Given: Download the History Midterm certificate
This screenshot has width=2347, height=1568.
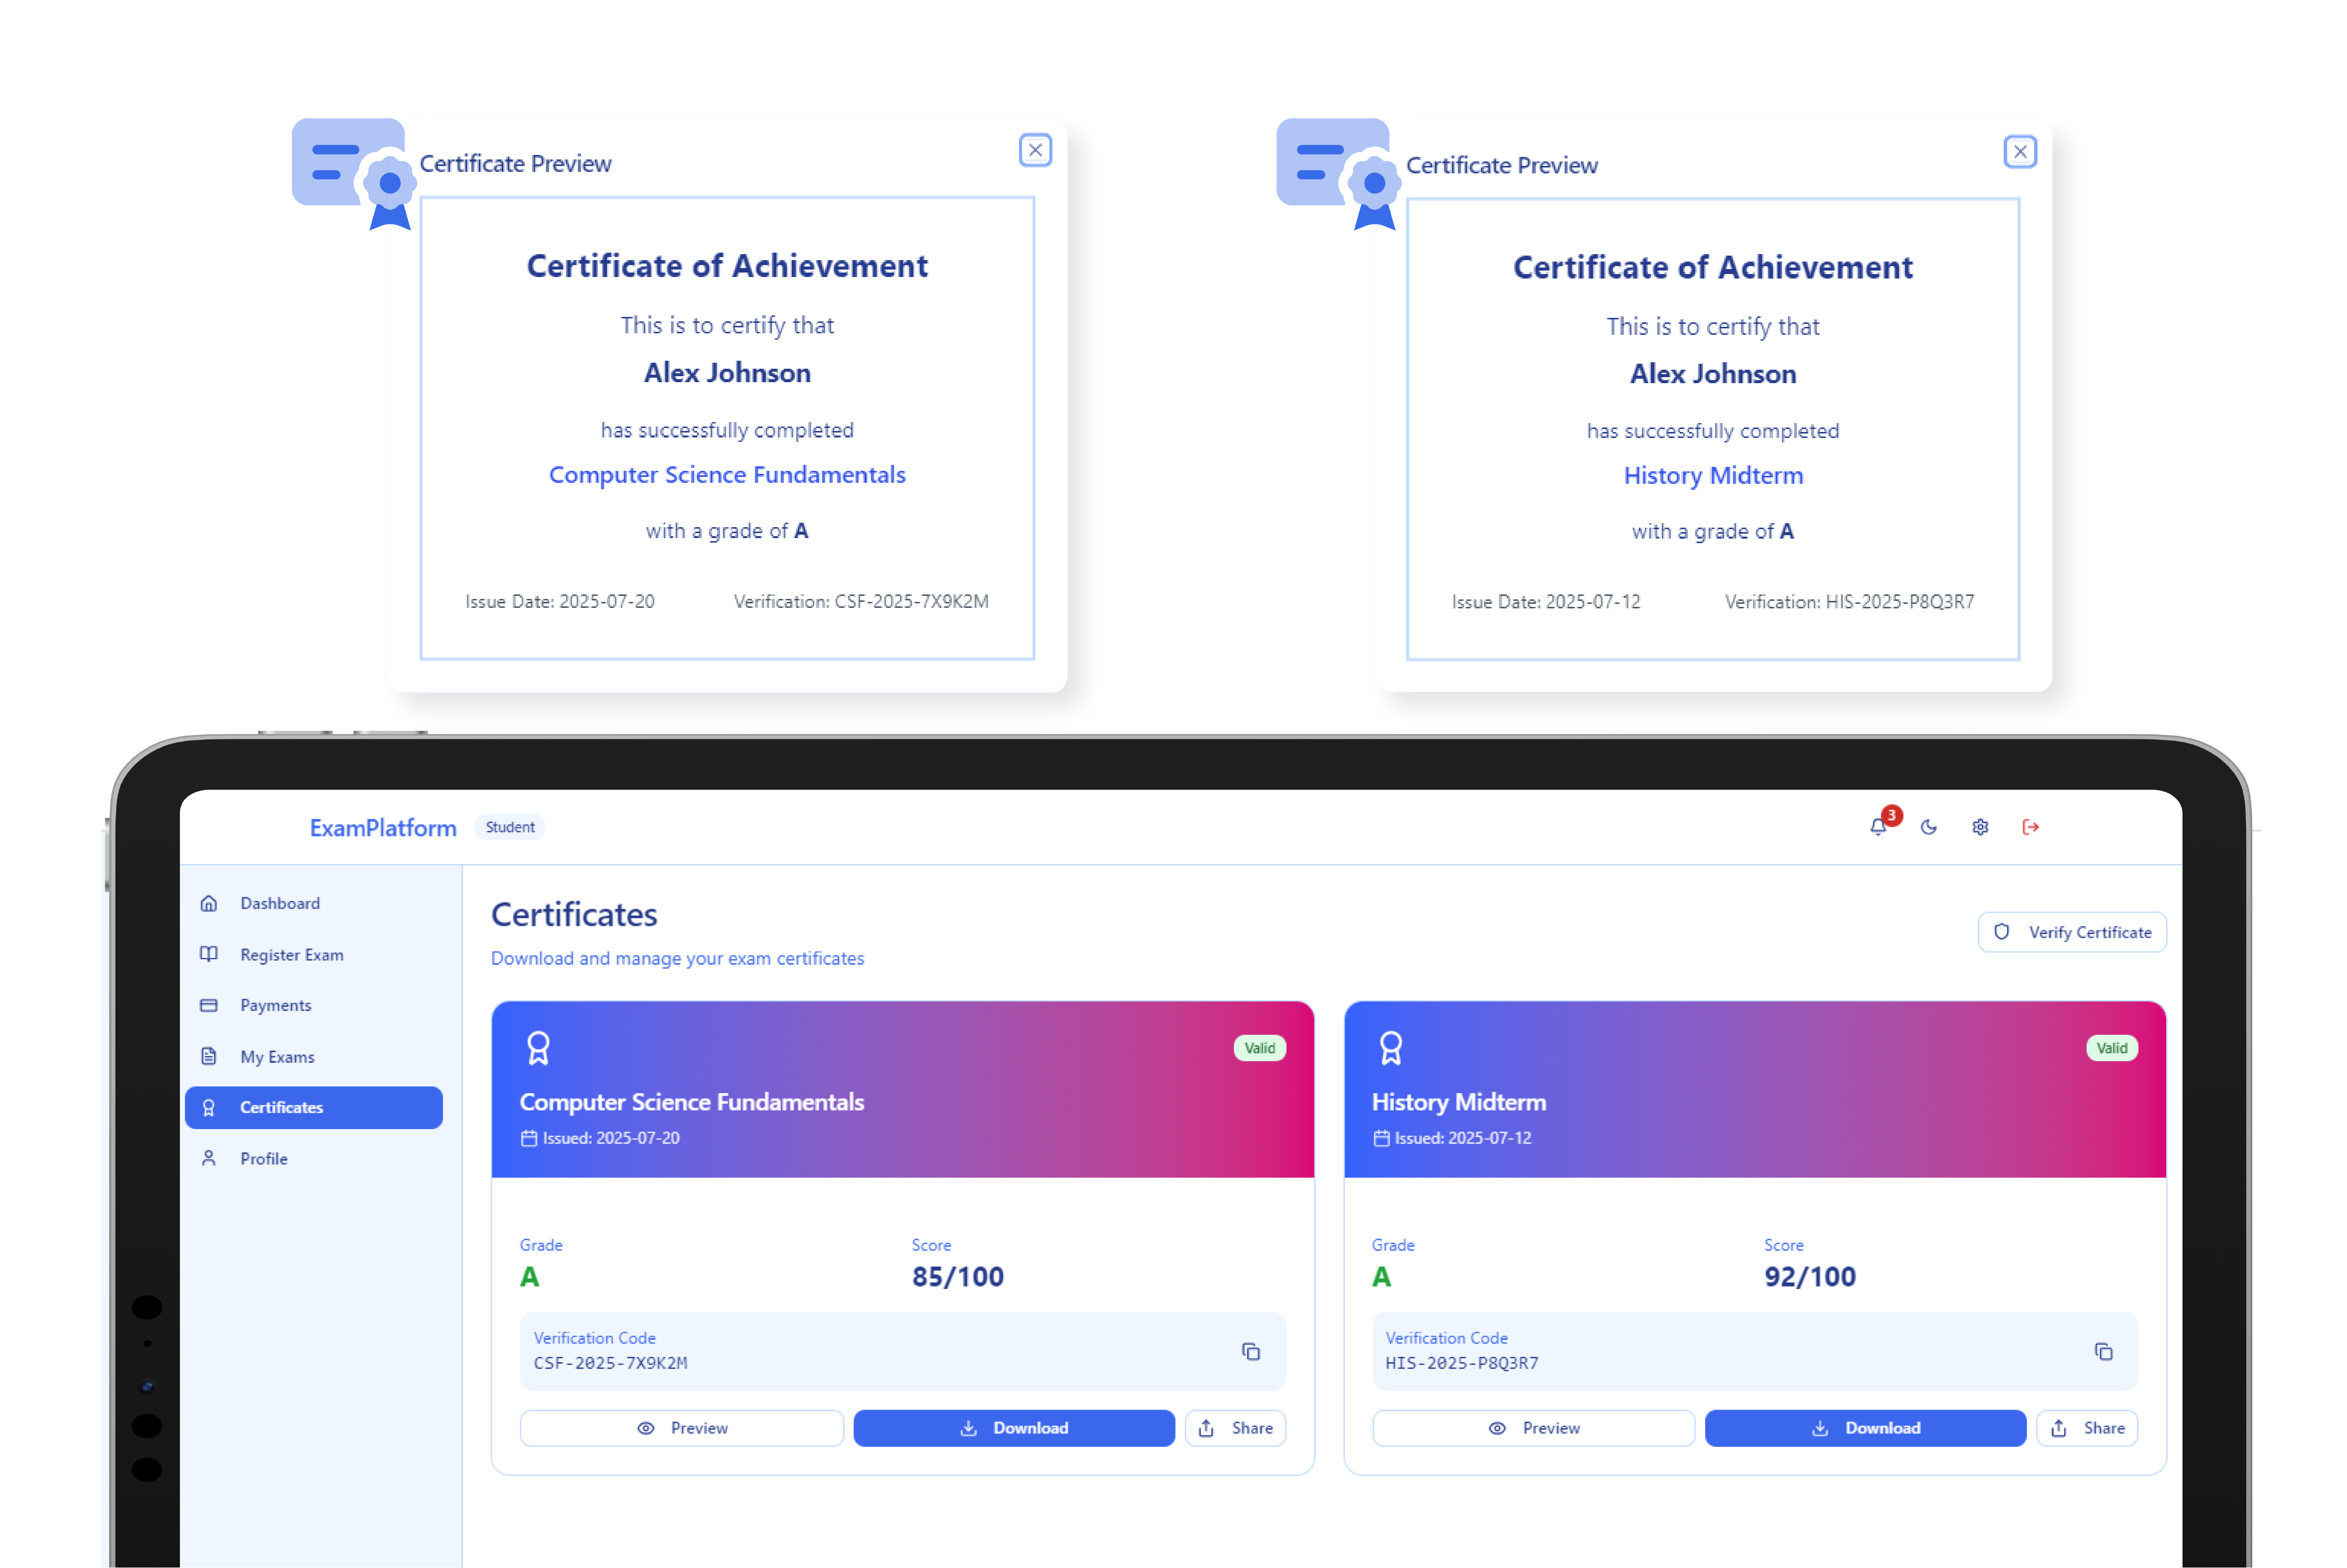Looking at the screenshot, I should point(1866,1428).
